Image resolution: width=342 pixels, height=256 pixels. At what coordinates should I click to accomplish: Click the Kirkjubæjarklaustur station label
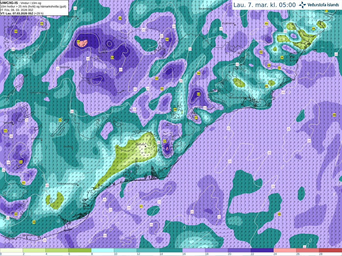coord(67,184)
